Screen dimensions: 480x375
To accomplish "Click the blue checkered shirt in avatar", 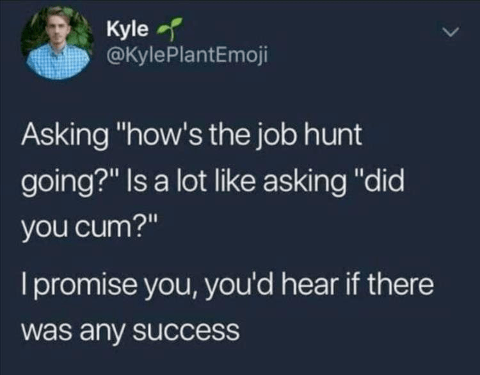I will (x=57, y=62).
